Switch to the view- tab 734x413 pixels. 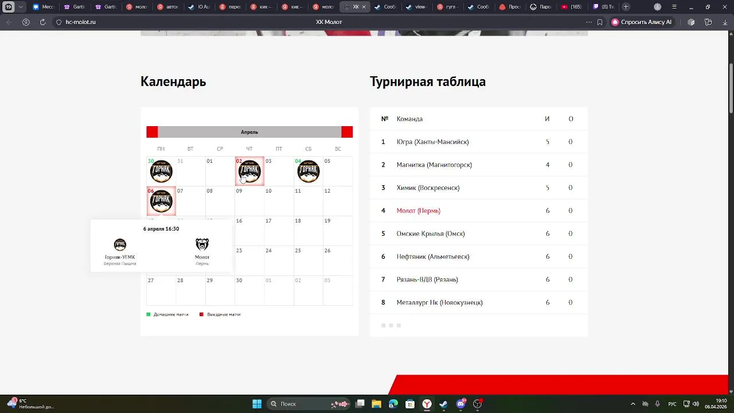[416, 7]
